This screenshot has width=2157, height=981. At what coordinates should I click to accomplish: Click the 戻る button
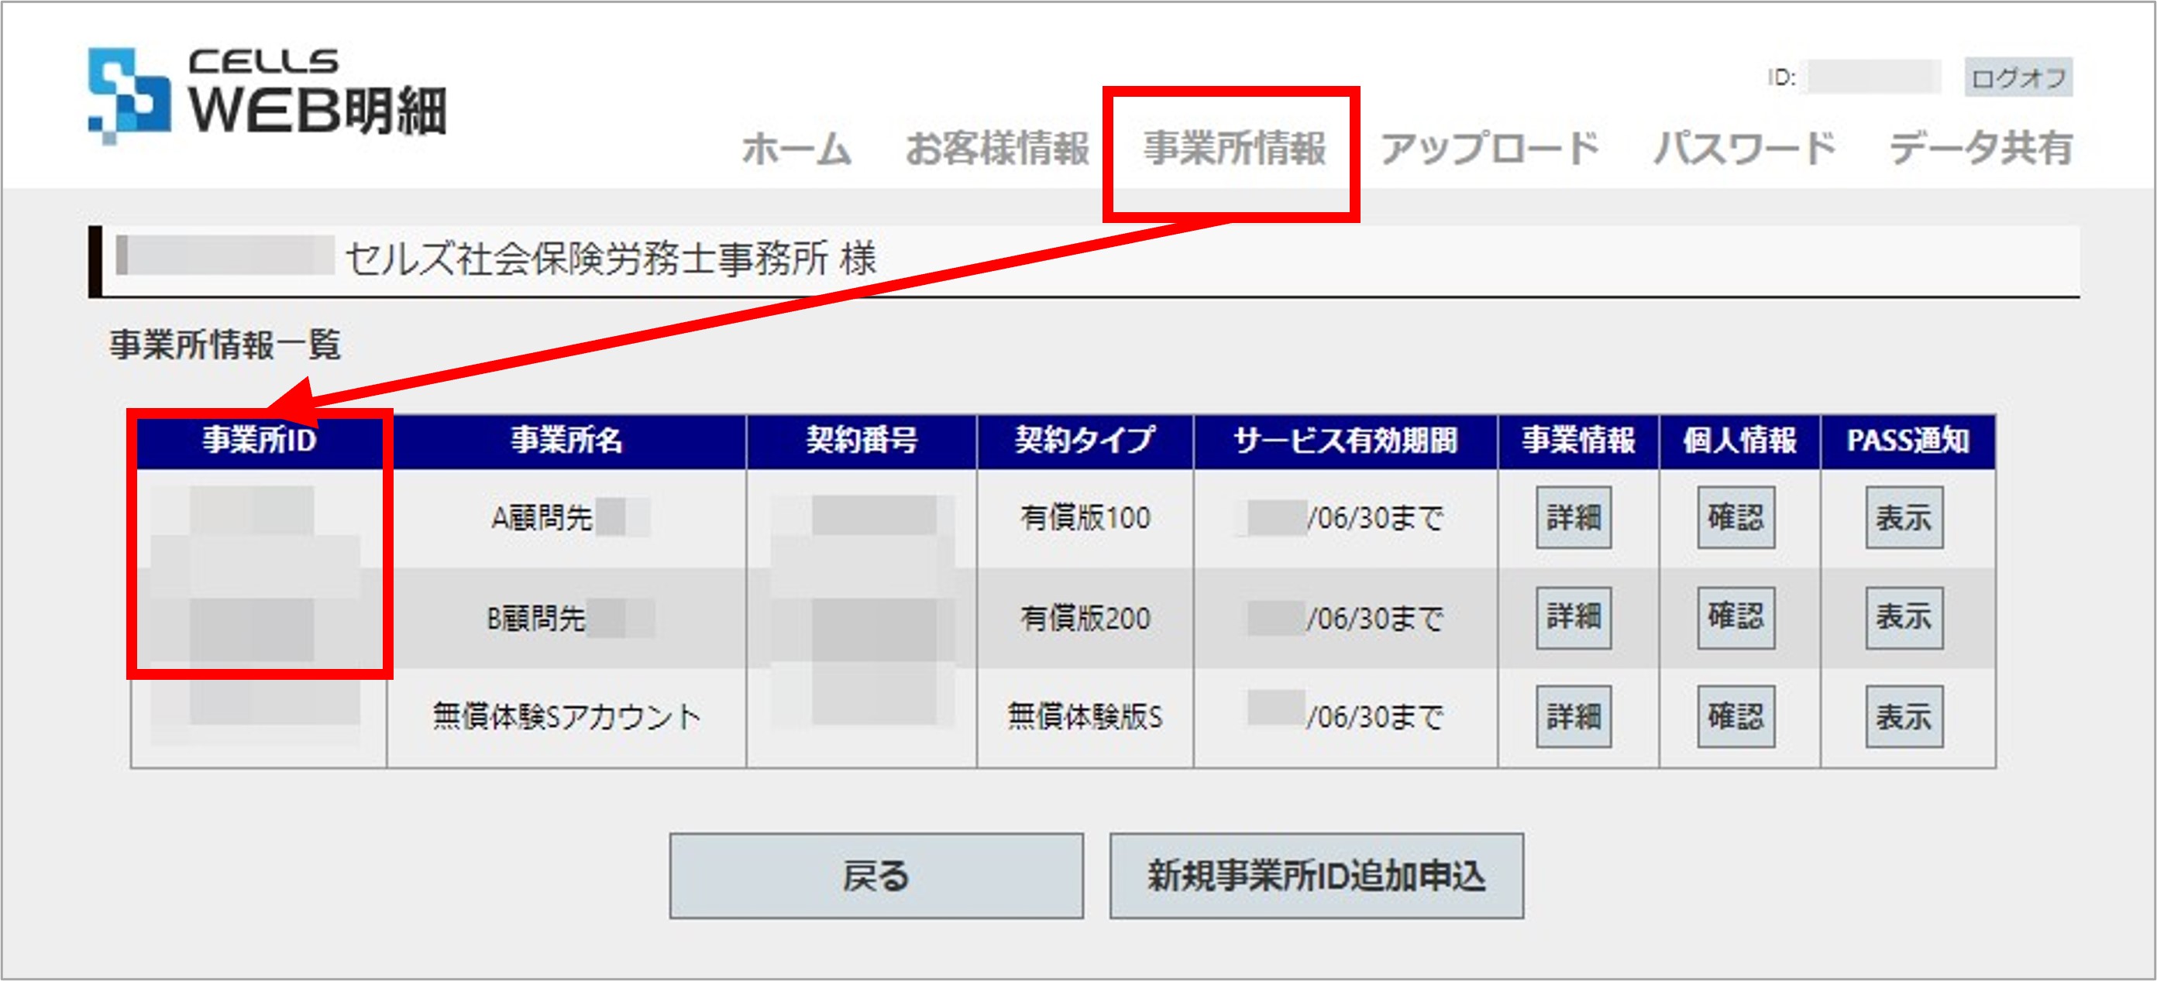coord(876,876)
